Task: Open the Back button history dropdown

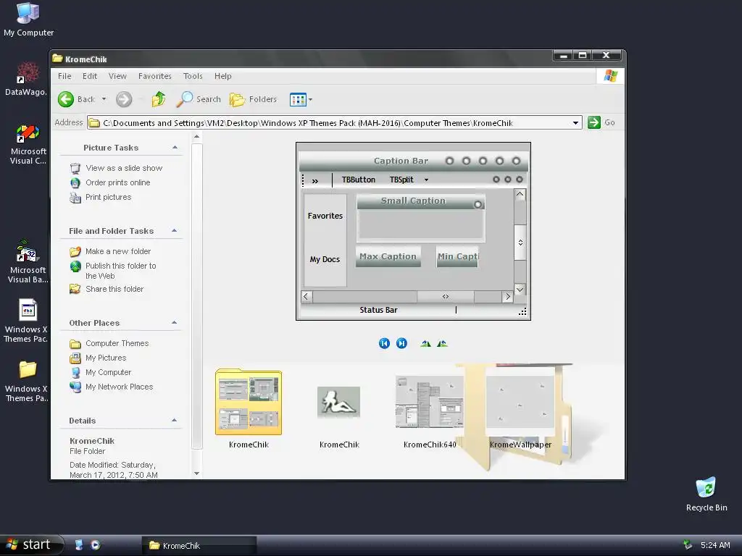Action: 104,99
